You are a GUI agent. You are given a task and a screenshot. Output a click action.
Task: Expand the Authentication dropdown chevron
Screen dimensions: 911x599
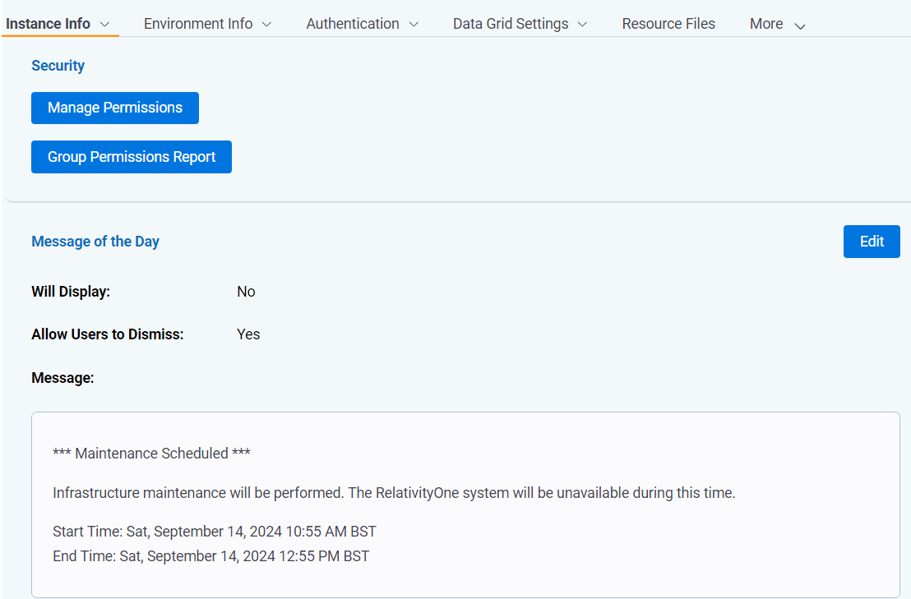(414, 25)
